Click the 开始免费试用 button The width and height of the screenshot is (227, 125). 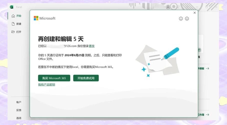86,78
